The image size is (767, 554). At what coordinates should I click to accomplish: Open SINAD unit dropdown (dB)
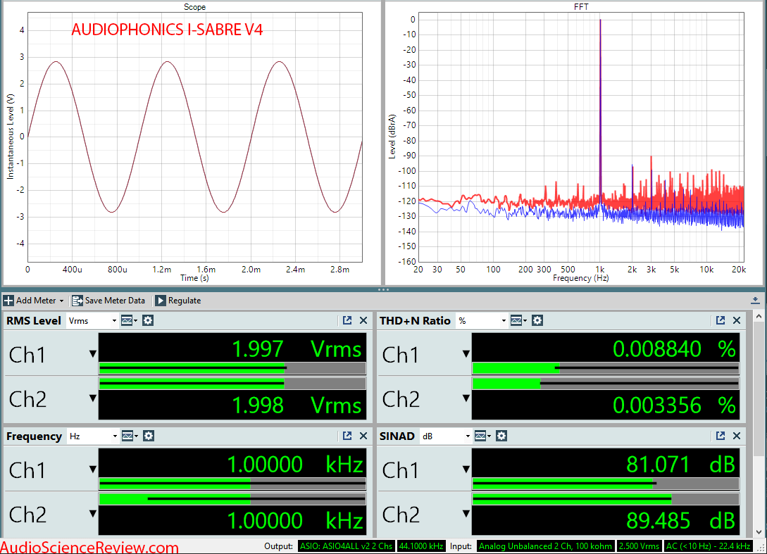tap(446, 436)
